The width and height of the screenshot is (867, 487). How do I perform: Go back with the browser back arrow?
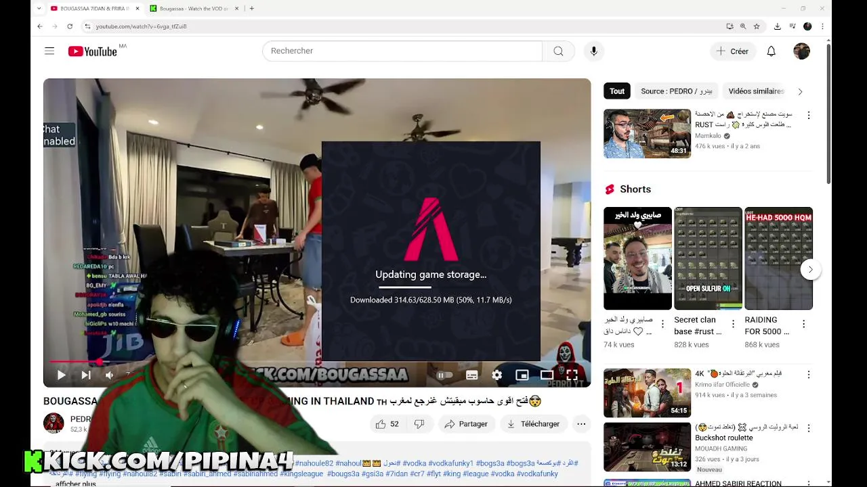(39, 26)
